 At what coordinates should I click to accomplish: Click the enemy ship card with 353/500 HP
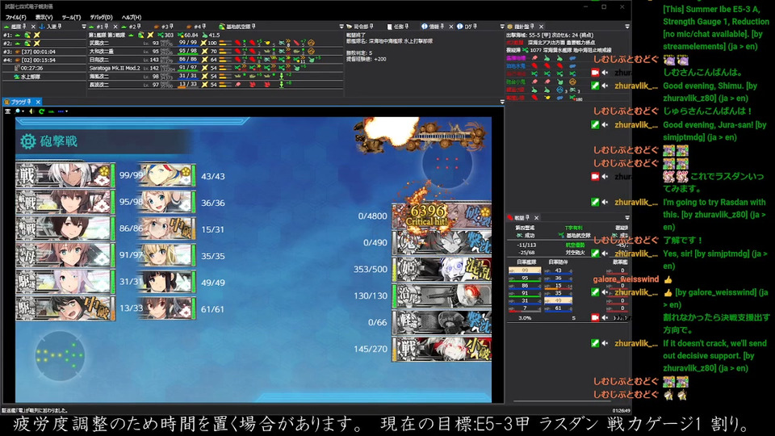click(x=442, y=270)
